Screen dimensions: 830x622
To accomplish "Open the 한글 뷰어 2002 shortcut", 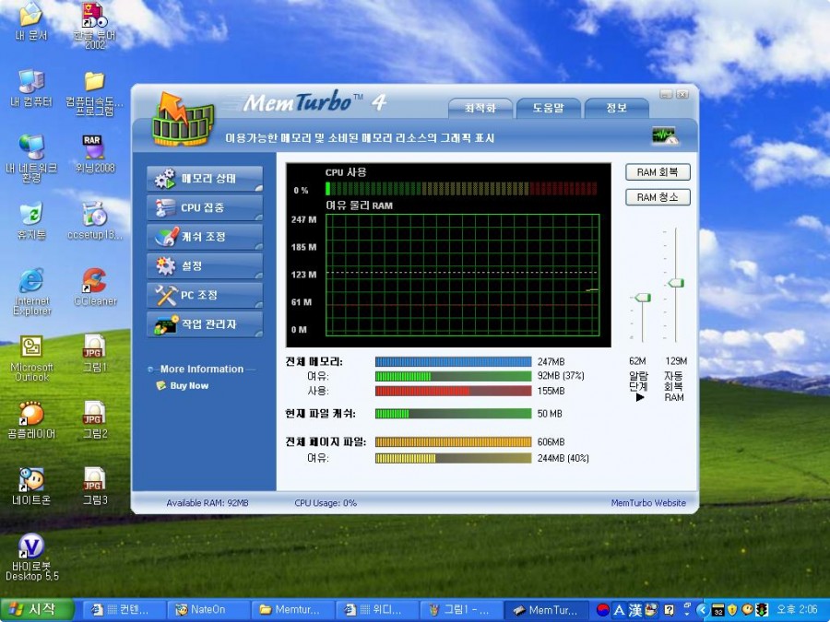I will coord(95,26).
